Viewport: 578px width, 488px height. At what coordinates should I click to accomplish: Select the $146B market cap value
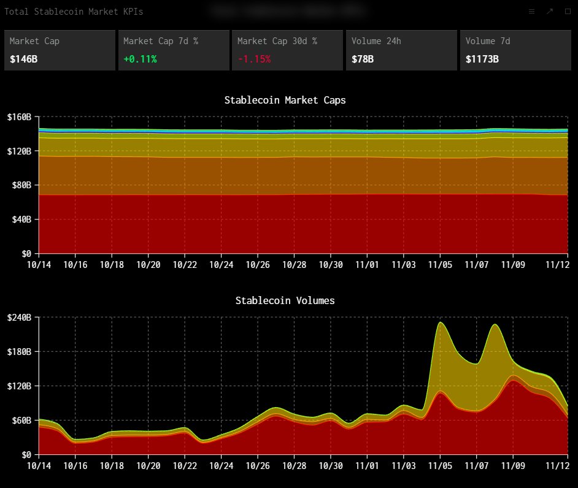click(23, 59)
